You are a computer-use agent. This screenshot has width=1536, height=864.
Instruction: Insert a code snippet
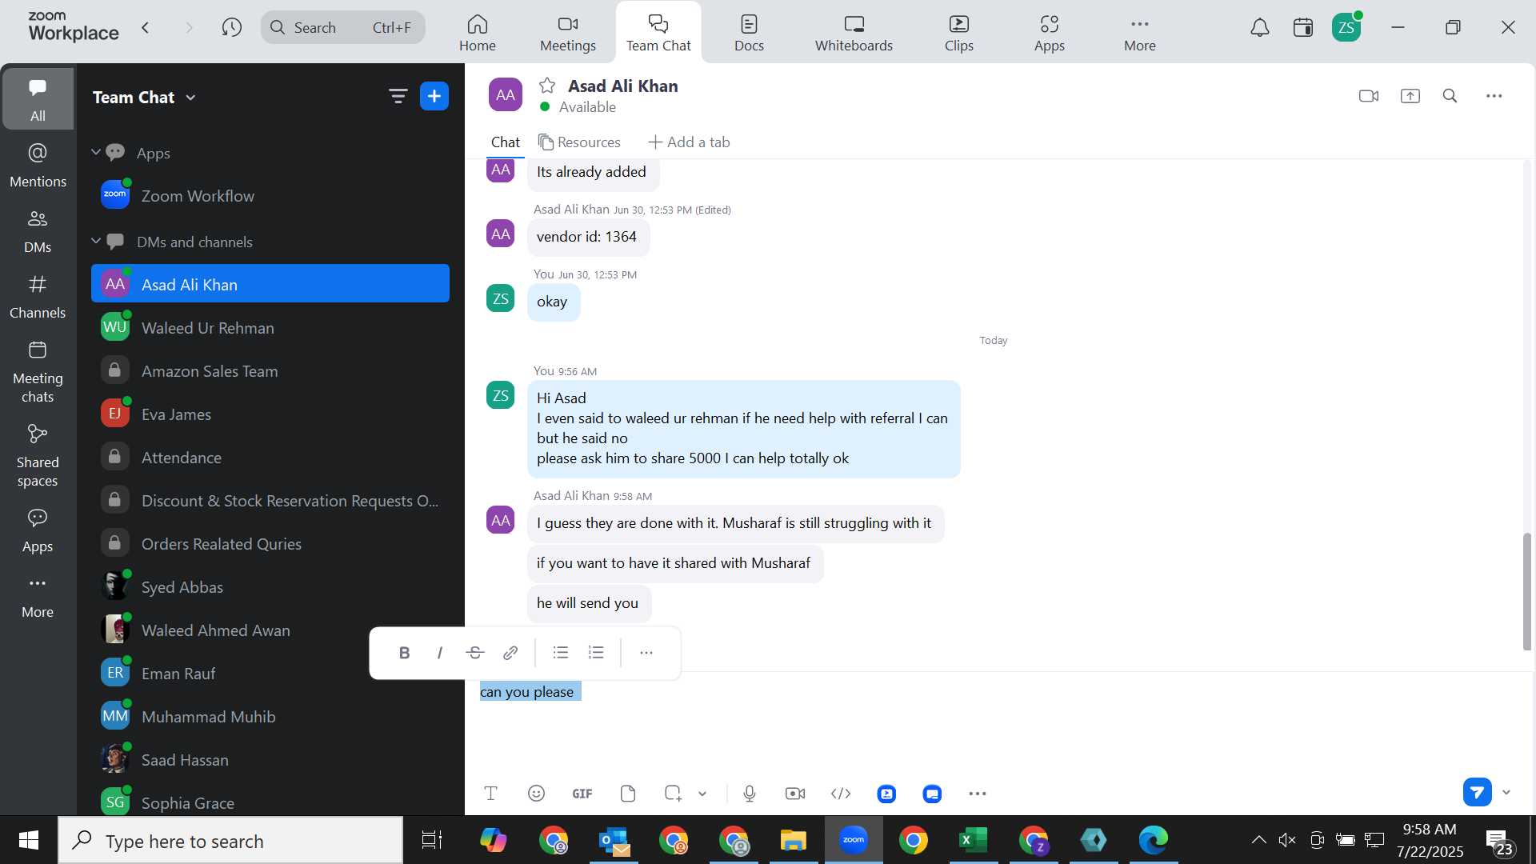[x=841, y=794]
